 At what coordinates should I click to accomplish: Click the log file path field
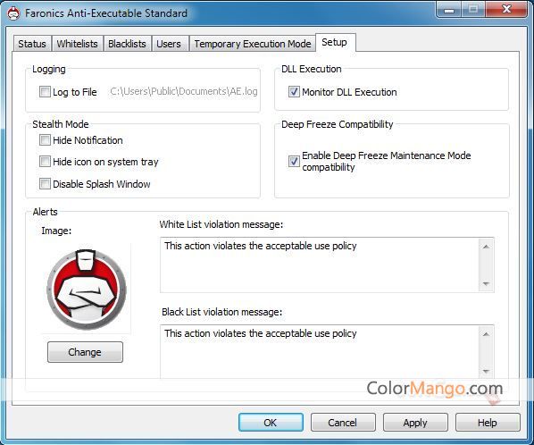click(x=184, y=92)
